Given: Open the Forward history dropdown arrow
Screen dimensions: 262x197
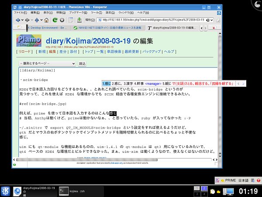Looking at the screenshot, I should 32,20.
